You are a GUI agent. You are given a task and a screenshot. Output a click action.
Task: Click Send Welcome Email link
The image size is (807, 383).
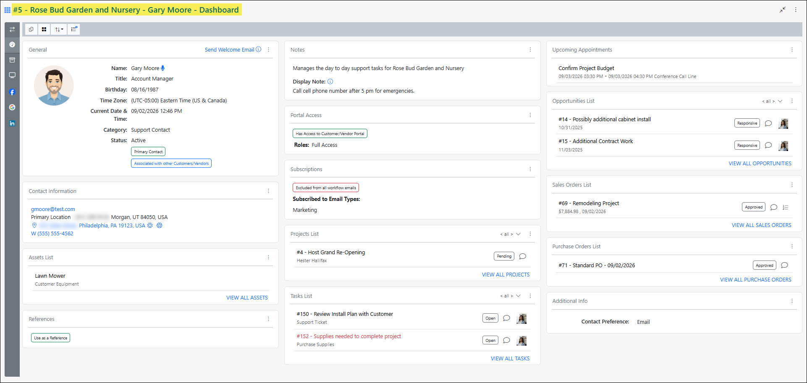230,50
